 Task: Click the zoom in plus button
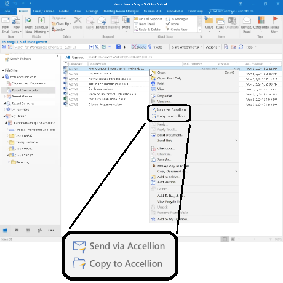click(x=271, y=239)
